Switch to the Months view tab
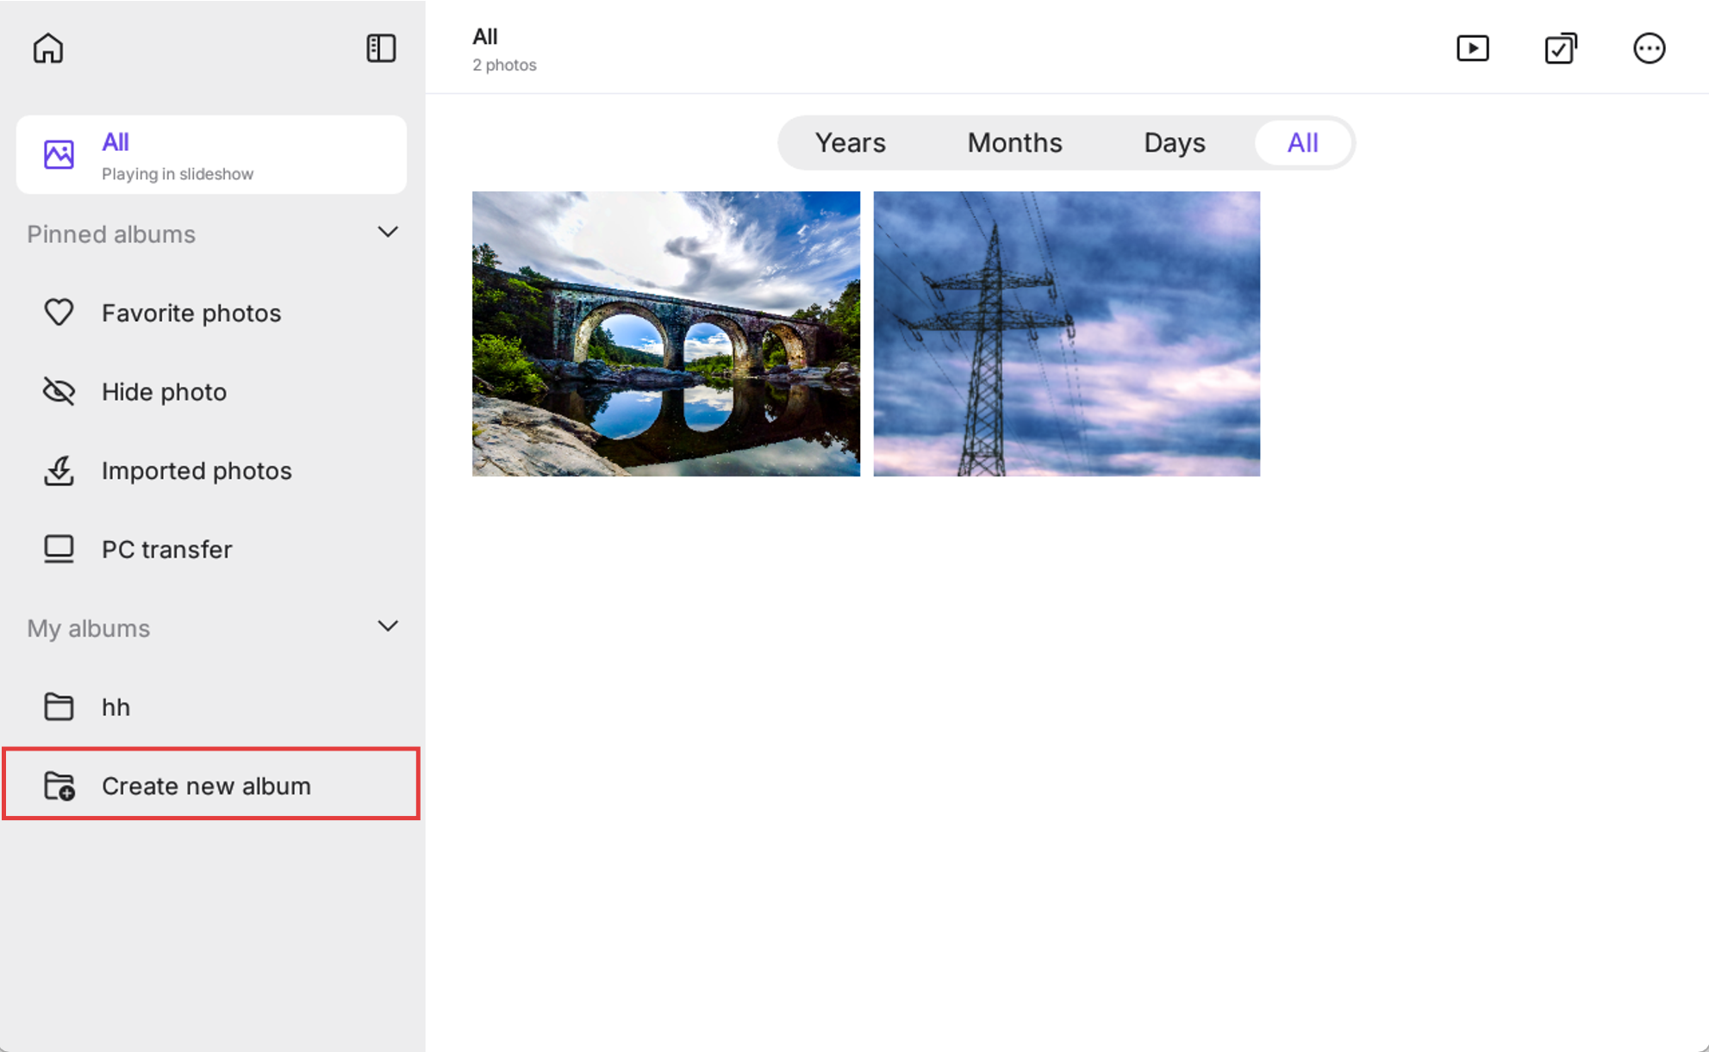This screenshot has width=1709, height=1052. pyautogui.click(x=1014, y=142)
